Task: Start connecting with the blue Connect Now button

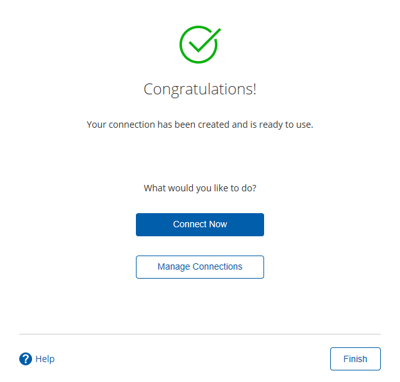Action: click(x=200, y=225)
